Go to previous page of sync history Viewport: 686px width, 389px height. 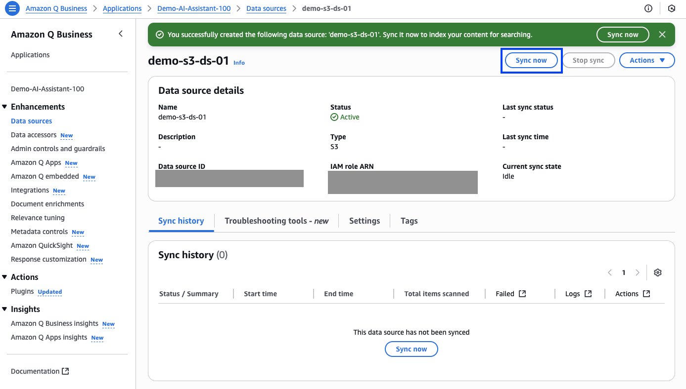pos(610,272)
